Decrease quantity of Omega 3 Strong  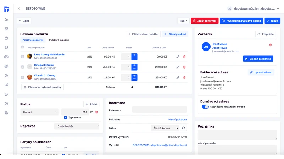click(x=135, y=69)
